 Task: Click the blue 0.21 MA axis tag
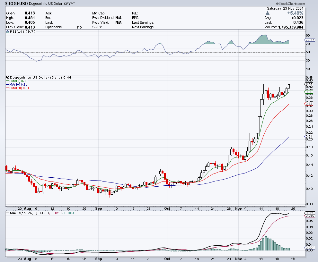[308, 136]
